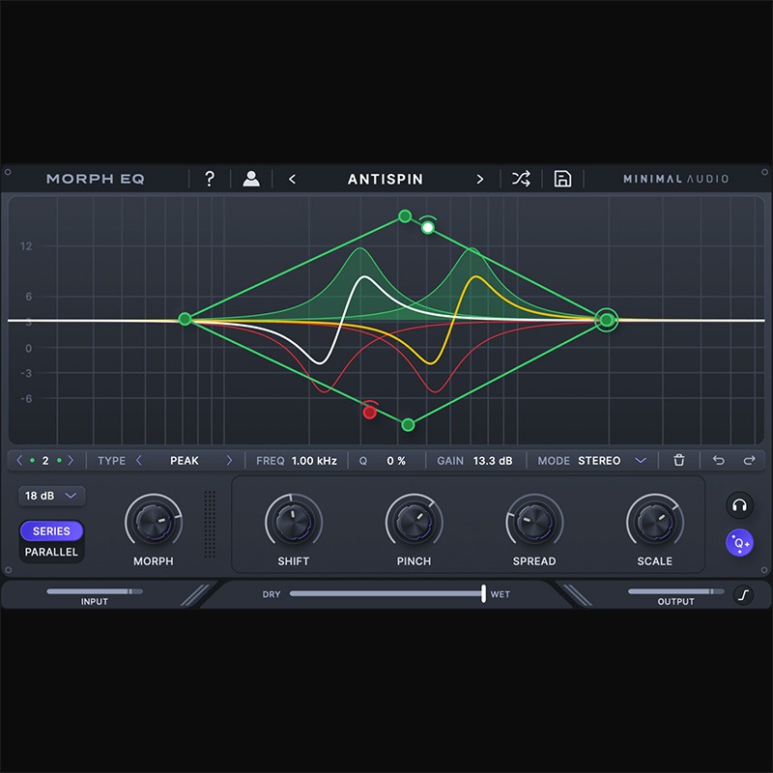
Task: Select previous band left chevron
Action: click(x=19, y=461)
